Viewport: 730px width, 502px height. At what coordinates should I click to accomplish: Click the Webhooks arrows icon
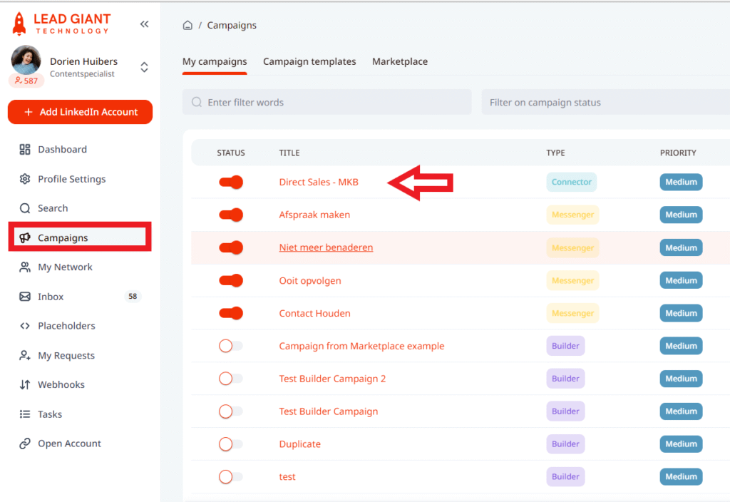click(25, 385)
